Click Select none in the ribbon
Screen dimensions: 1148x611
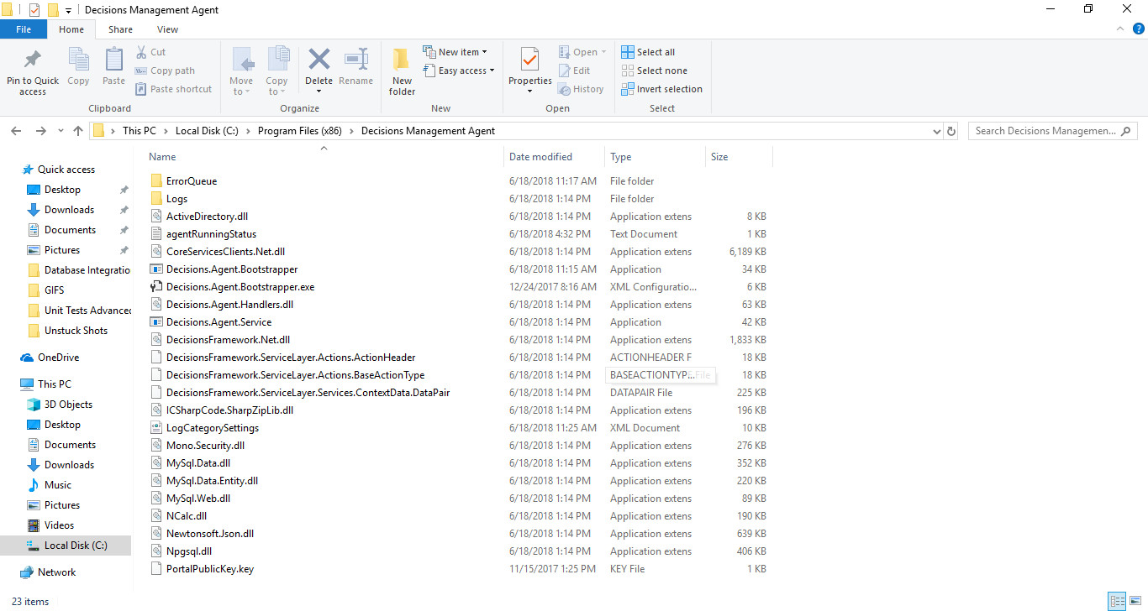pos(654,70)
